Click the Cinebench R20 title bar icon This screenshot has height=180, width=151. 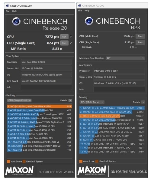click(x=8, y=6)
